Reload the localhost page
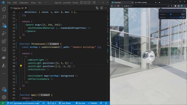 point(118,6)
